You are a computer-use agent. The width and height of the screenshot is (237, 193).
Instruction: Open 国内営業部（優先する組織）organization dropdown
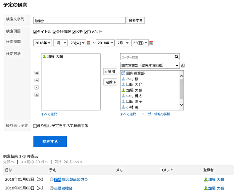[150, 65]
